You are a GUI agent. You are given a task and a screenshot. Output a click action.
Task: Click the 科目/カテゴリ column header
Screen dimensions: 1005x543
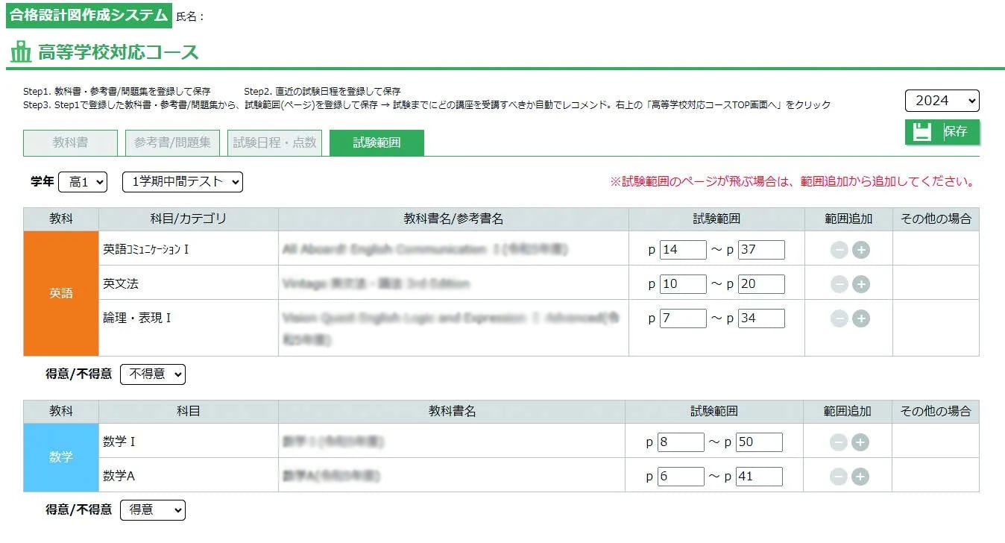188,219
